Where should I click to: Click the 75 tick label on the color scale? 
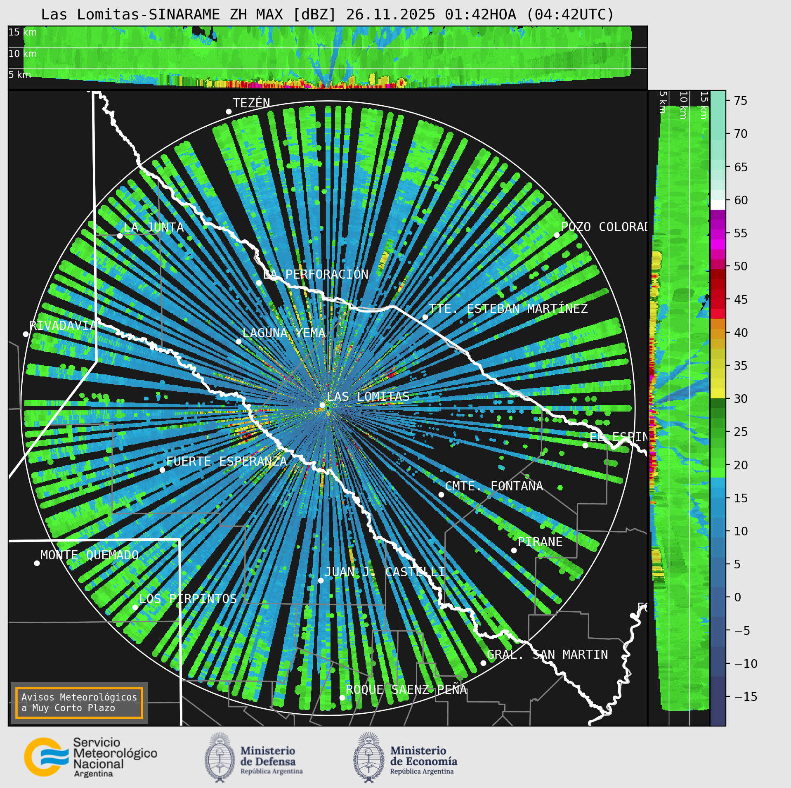click(741, 101)
